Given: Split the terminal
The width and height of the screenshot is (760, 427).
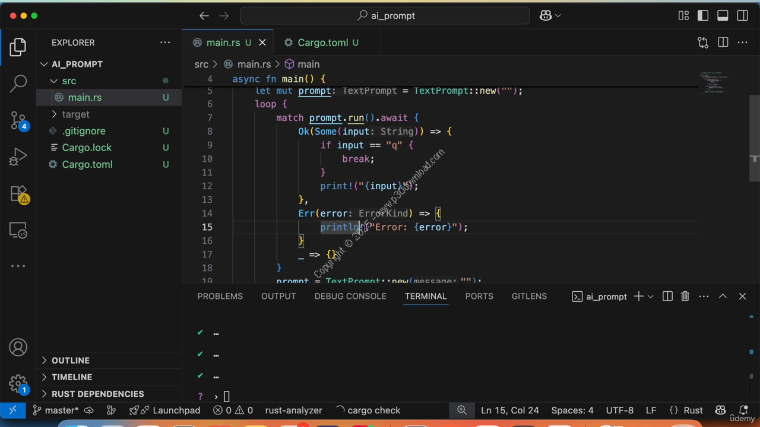Looking at the screenshot, I should [667, 296].
